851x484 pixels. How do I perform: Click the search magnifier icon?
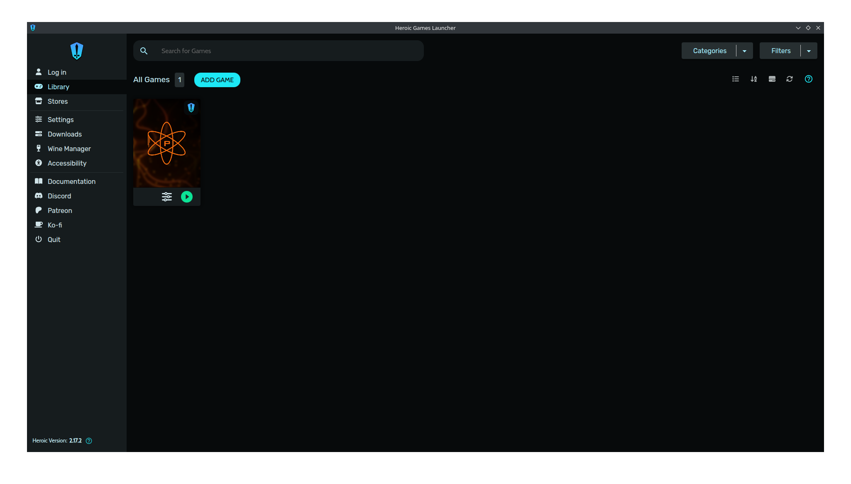point(144,51)
